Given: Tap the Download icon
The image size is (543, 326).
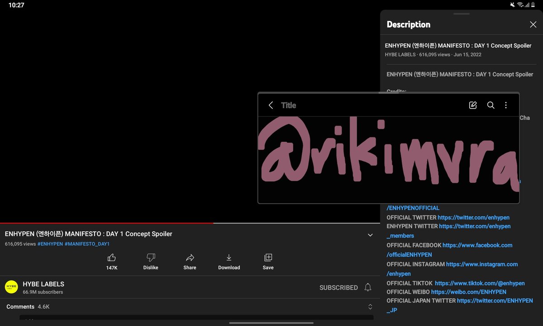Looking at the screenshot, I should (x=229, y=258).
